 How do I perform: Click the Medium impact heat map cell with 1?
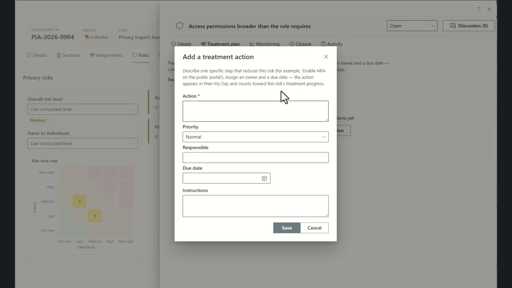tap(80, 201)
